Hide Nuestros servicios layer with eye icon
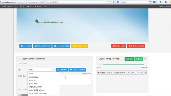Screen dimensions: 171x96 point(142,73)
